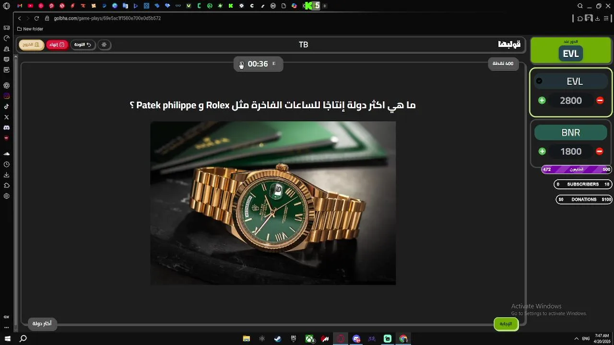The width and height of the screenshot is (614, 345).
Task: Switch to the Pinterest browser tab
Action: click(x=51, y=6)
